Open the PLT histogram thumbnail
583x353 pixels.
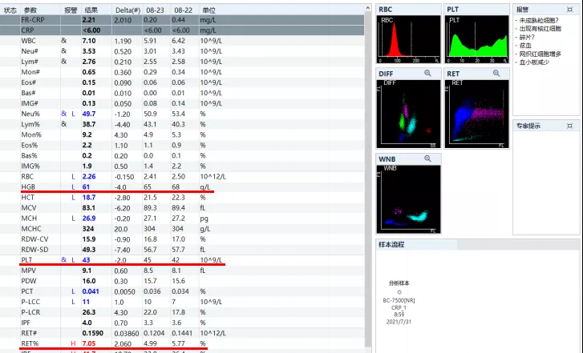tap(476, 39)
